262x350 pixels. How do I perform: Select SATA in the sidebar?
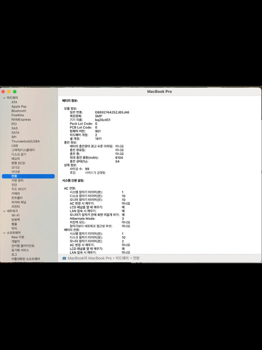pos(15,133)
